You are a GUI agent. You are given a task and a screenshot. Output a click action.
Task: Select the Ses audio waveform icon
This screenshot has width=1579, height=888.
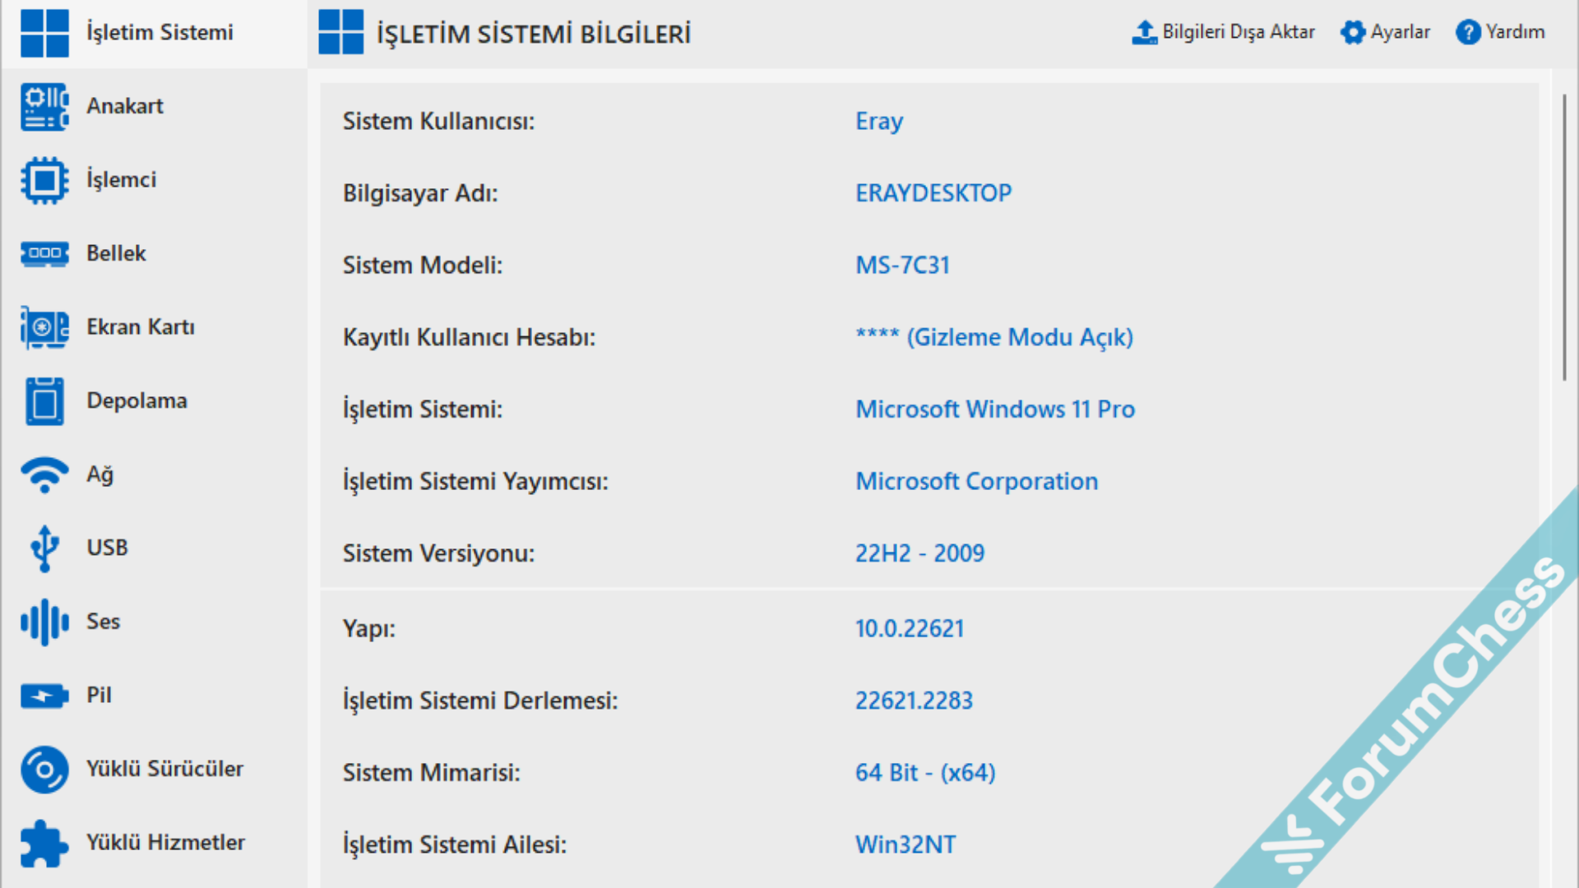44,622
